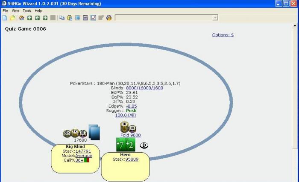Click the Options: $ link
This screenshot has width=299, height=182.
point(223,35)
